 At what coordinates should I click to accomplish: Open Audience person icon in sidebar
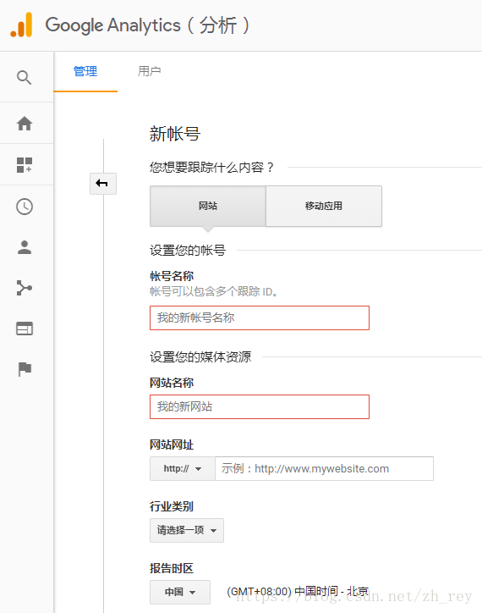(x=25, y=247)
